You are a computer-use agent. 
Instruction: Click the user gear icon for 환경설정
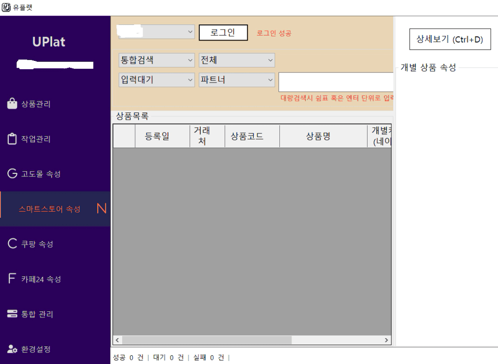coord(12,349)
